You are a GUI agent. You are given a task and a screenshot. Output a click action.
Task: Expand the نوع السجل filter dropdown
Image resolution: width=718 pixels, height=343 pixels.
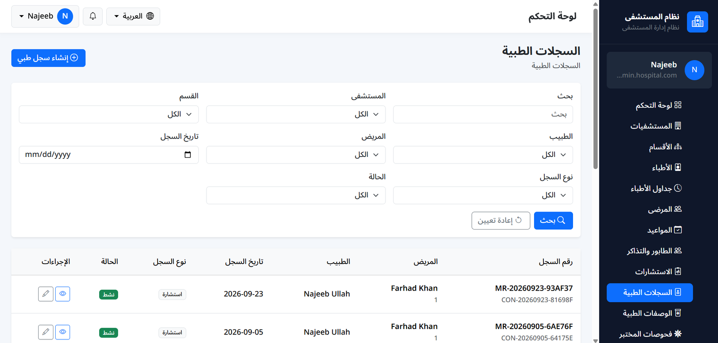[x=483, y=195]
